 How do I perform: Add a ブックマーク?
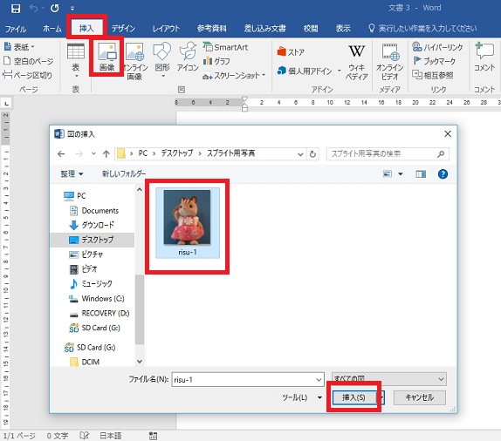click(435, 61)
